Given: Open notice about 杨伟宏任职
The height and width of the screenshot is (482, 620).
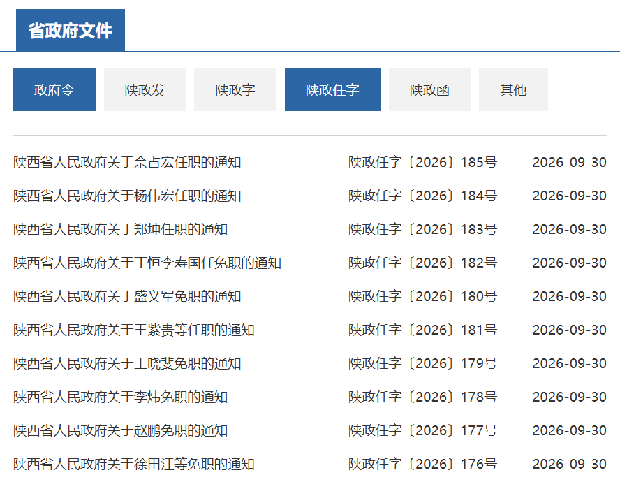Looking at the screenshot, I should [127, 196].
